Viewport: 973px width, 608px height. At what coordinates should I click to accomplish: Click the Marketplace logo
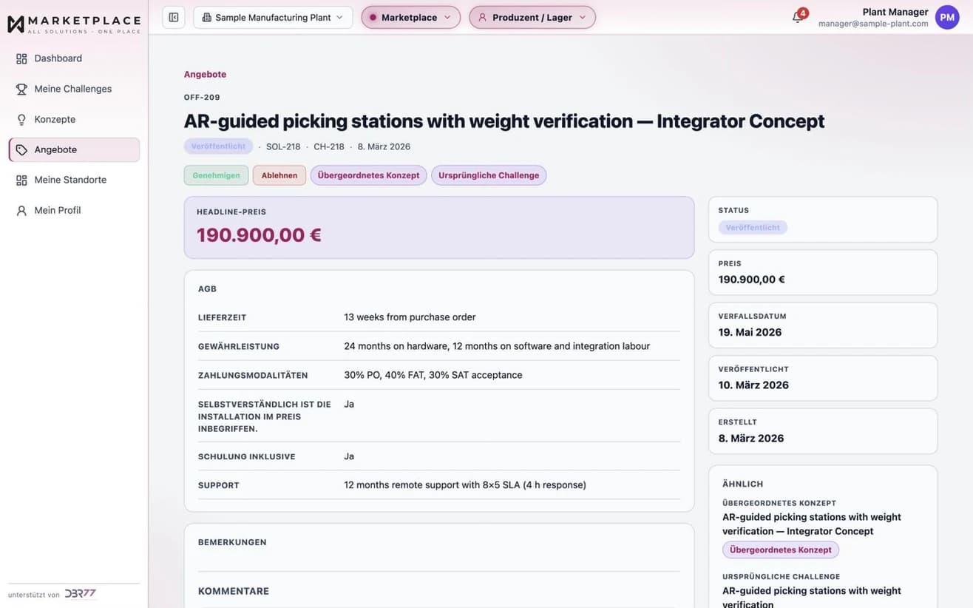point(73,24)
